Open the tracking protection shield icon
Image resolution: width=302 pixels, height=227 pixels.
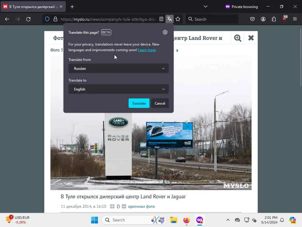point(47,19)
